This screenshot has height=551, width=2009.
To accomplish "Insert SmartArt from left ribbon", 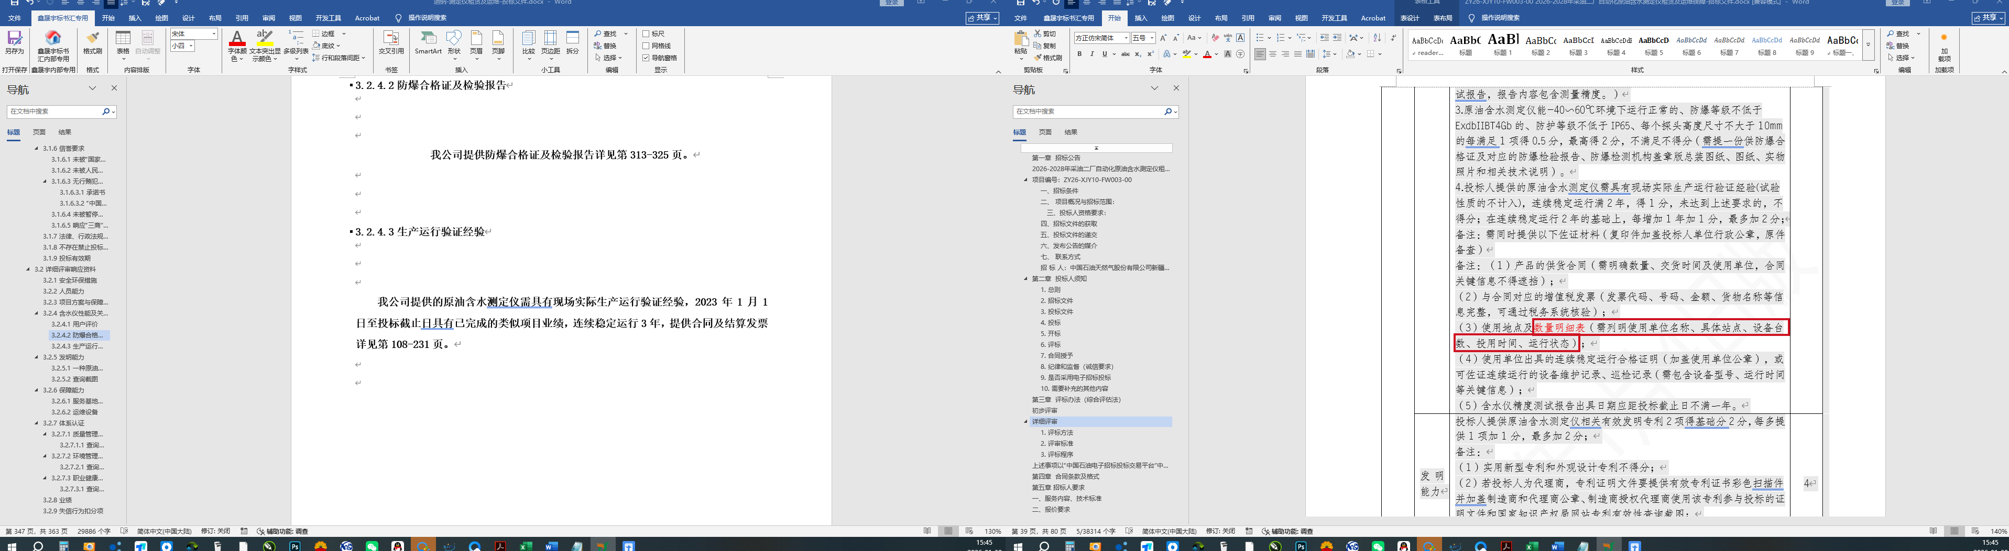I will [x=428, y=42].
